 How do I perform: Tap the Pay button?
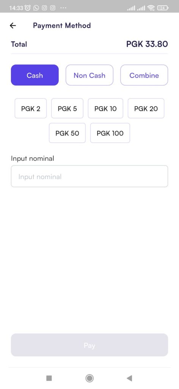(x=89, y=345)
